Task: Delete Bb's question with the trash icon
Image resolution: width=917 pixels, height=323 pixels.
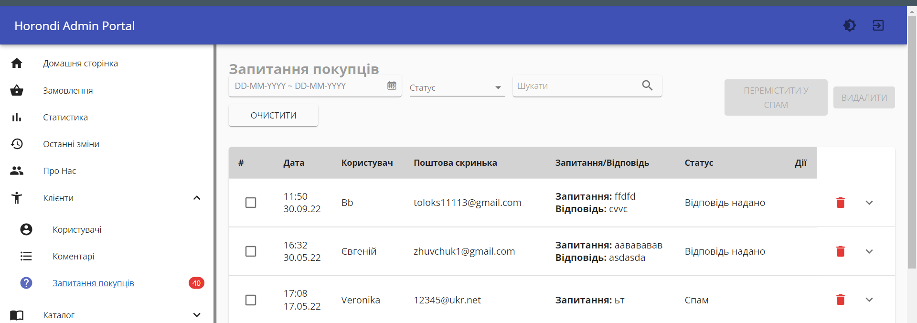Action: tap(841, 203)
